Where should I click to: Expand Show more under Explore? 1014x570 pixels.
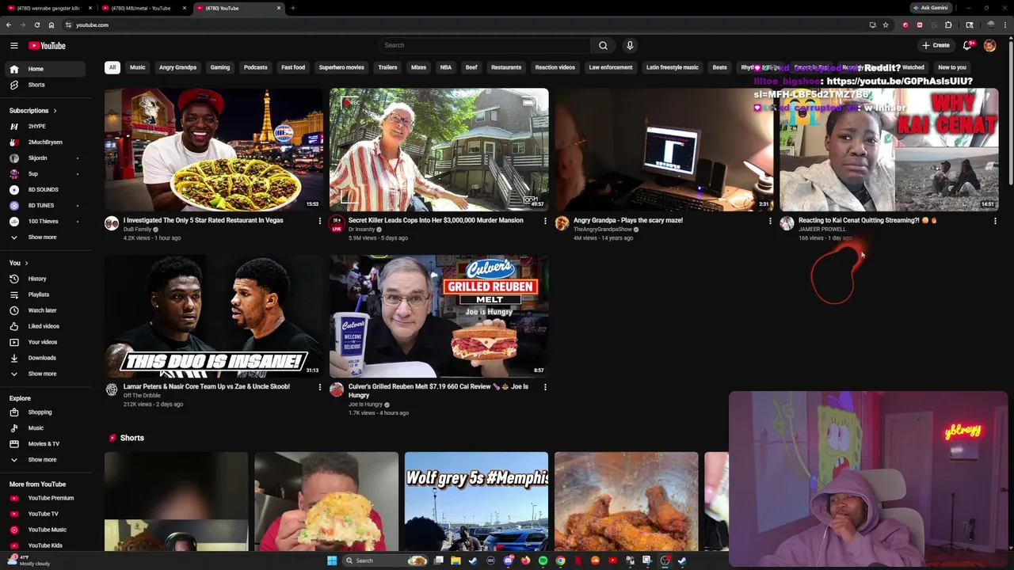[x=45, y=459]
